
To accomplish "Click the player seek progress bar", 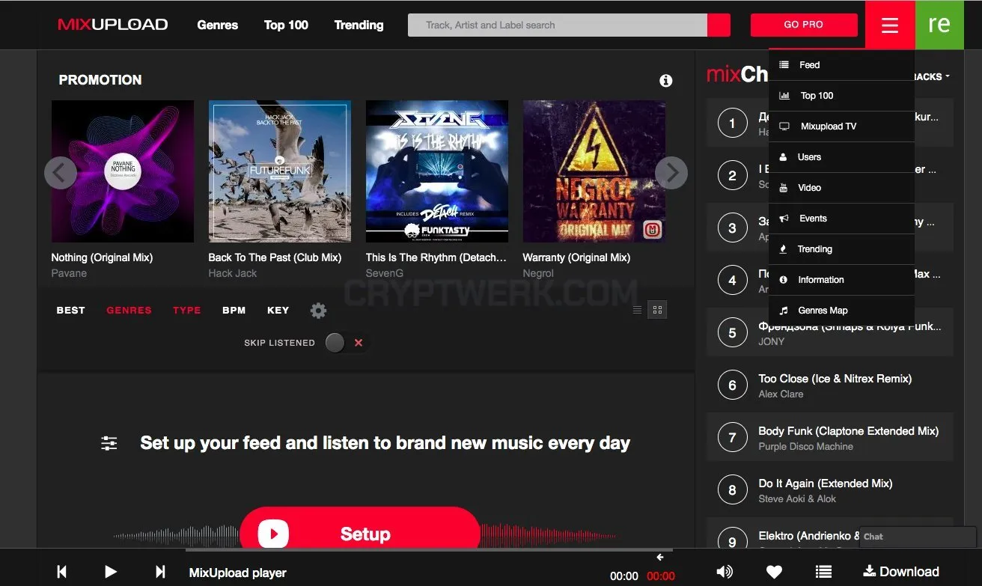I will (x=429, y=550).
